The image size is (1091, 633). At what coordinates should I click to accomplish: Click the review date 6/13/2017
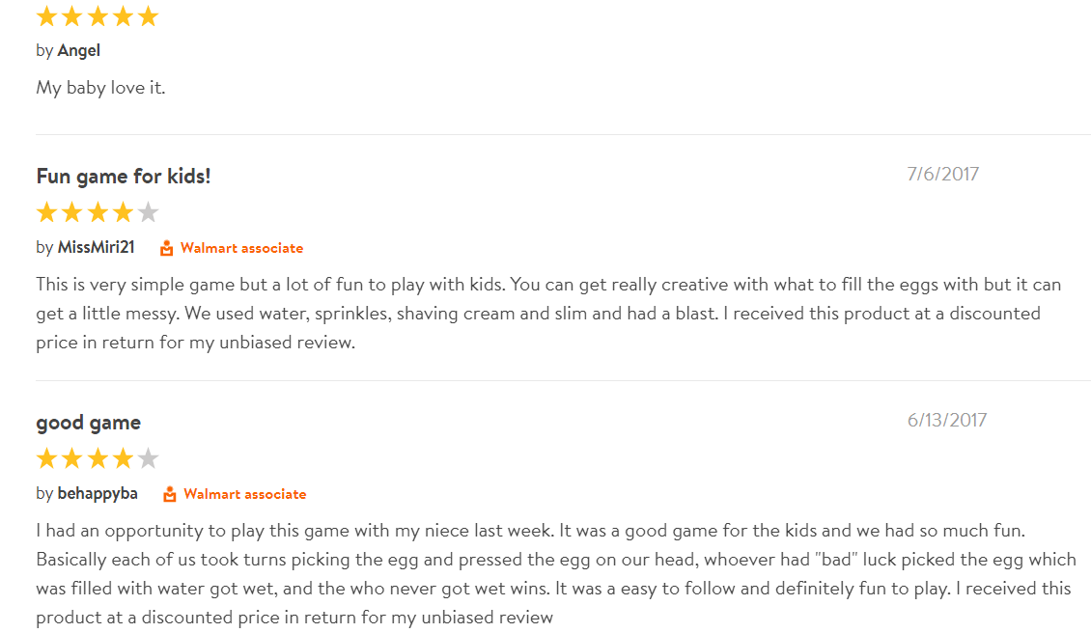pos(947,420)
